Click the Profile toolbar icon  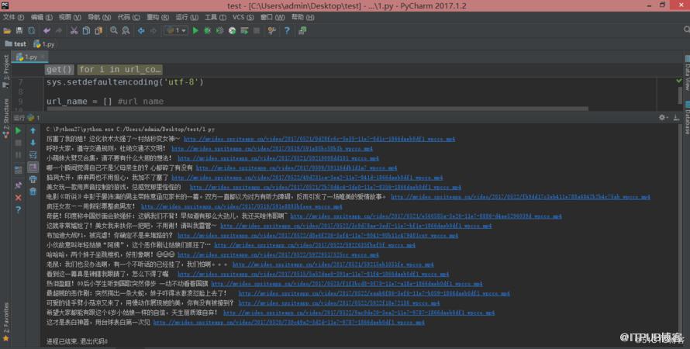[x=233, y=30]
